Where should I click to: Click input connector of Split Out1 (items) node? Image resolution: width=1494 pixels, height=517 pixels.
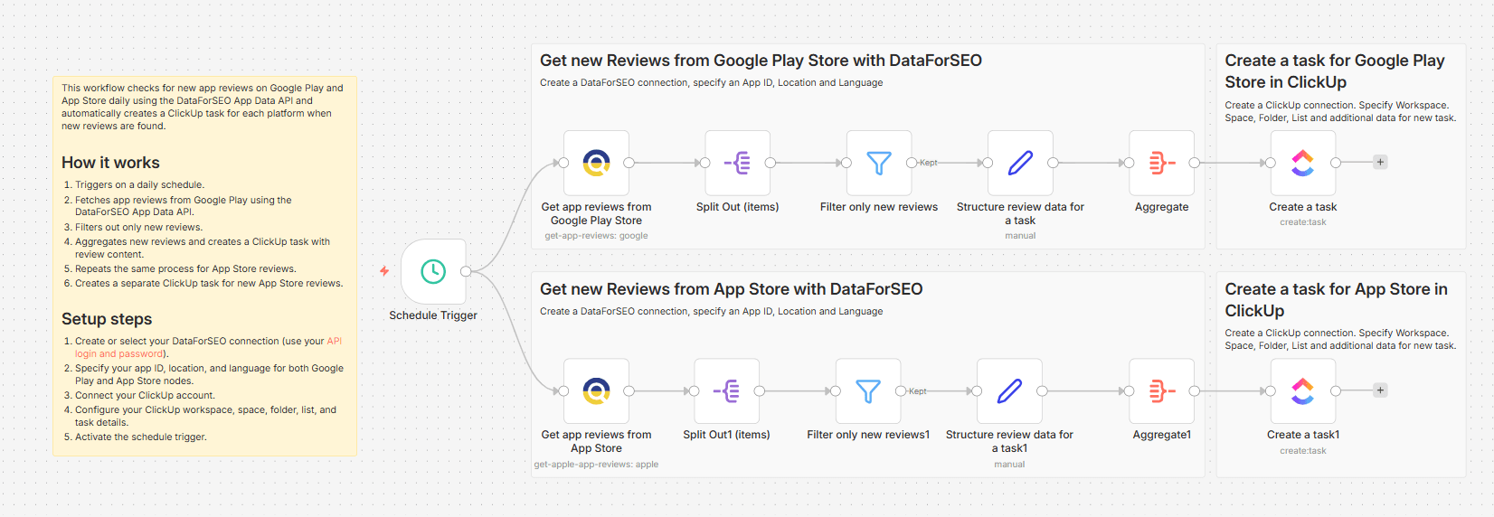[694, 391]
